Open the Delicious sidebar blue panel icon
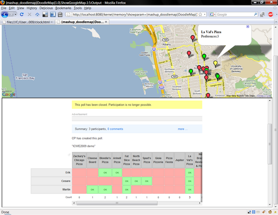 (x=53, y=14)
